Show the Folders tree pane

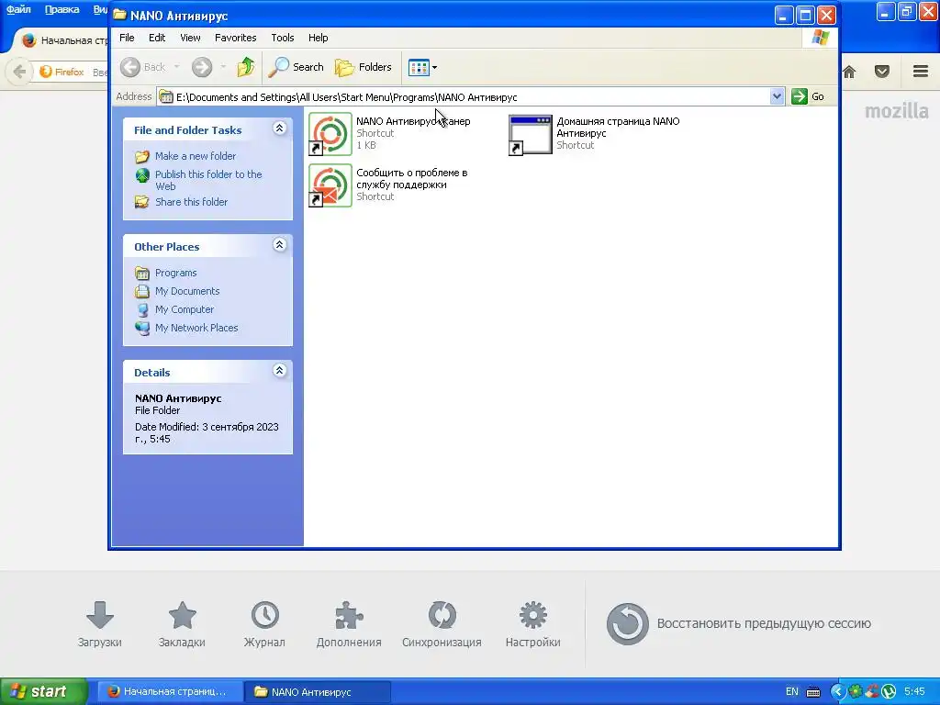364,67
